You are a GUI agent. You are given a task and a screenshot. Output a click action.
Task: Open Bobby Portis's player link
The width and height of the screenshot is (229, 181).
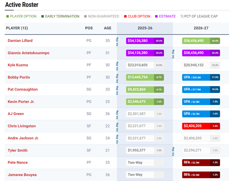coord(19,77)
